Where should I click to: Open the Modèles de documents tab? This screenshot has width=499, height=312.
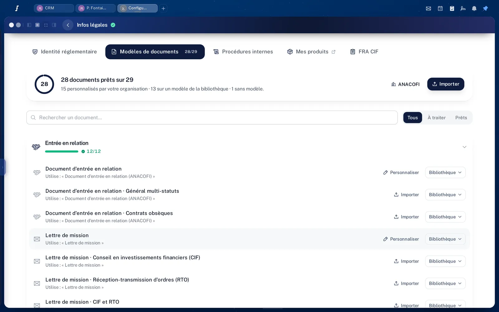click(x=155, y=52)
